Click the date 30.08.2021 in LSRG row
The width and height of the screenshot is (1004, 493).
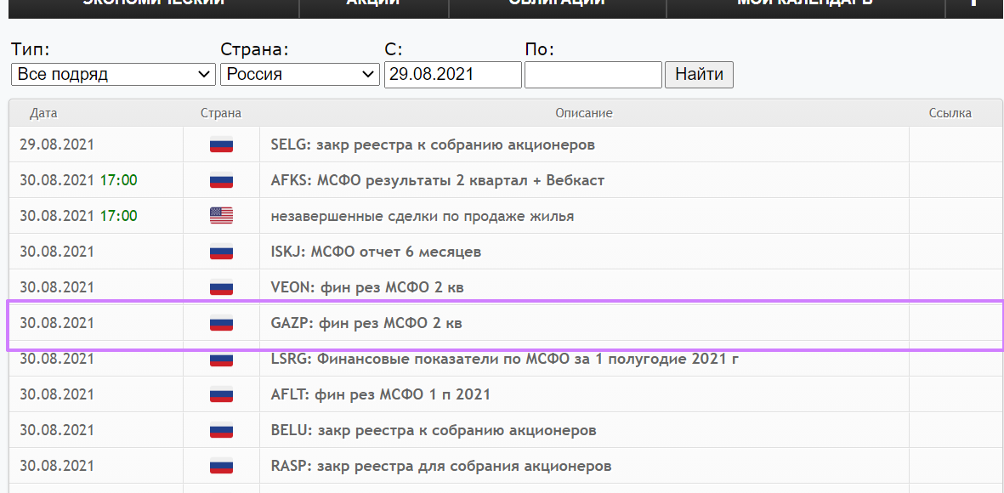[x=56, y=360]
